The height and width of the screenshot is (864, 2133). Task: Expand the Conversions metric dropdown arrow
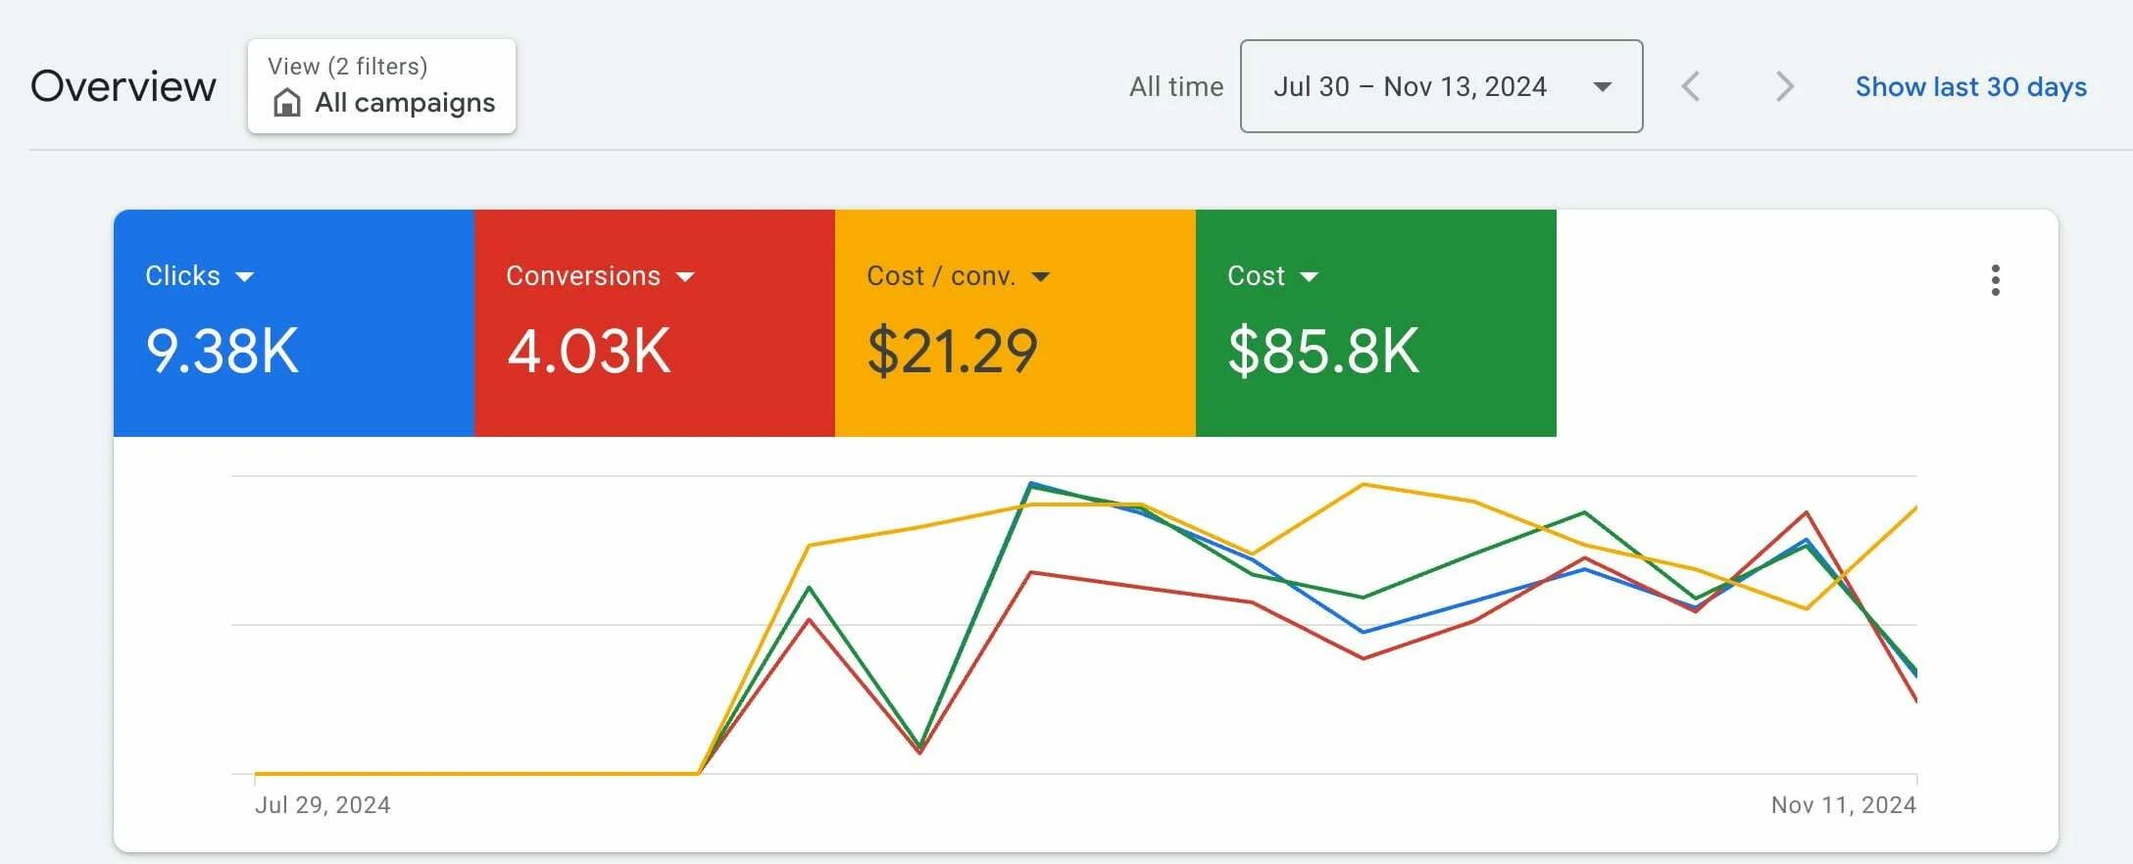tap(685, 277)
